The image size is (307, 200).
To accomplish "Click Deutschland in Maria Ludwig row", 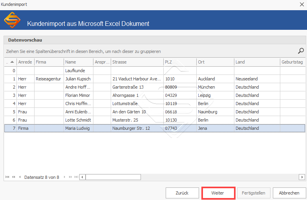I will [x=257, y=128].
